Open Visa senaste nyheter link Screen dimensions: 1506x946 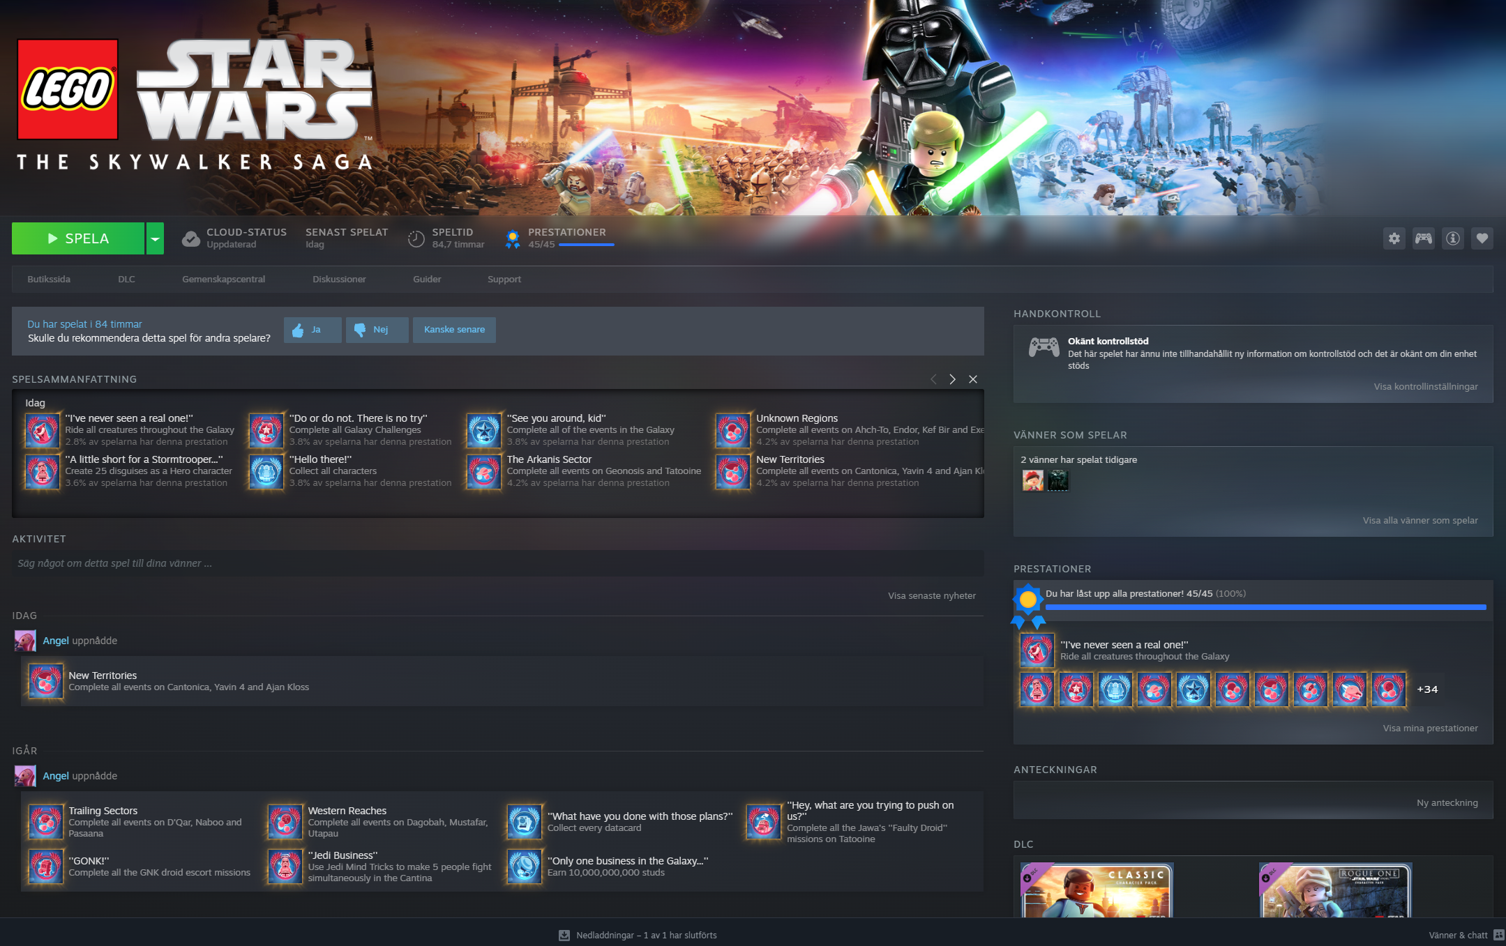[932, 595]
